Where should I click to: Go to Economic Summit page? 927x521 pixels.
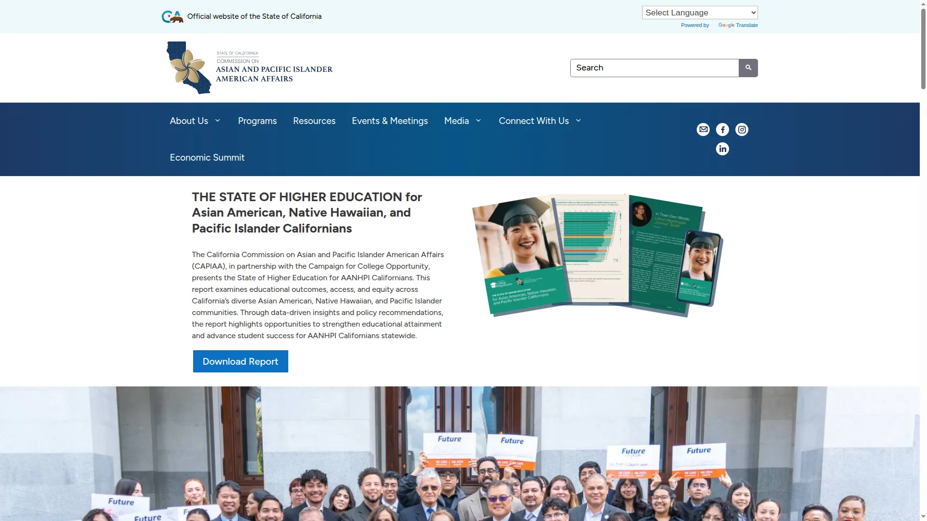point(207,158)
